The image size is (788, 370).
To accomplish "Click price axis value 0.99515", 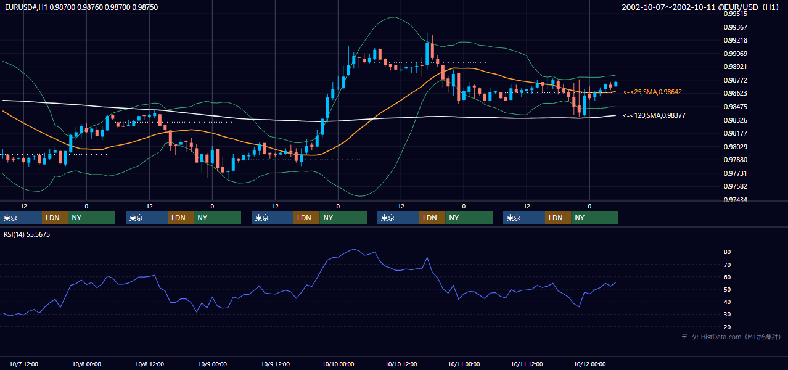I will click(x=736, y=14).
